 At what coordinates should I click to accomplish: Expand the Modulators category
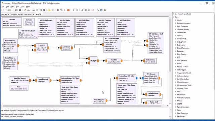click(x=175, y=94)
